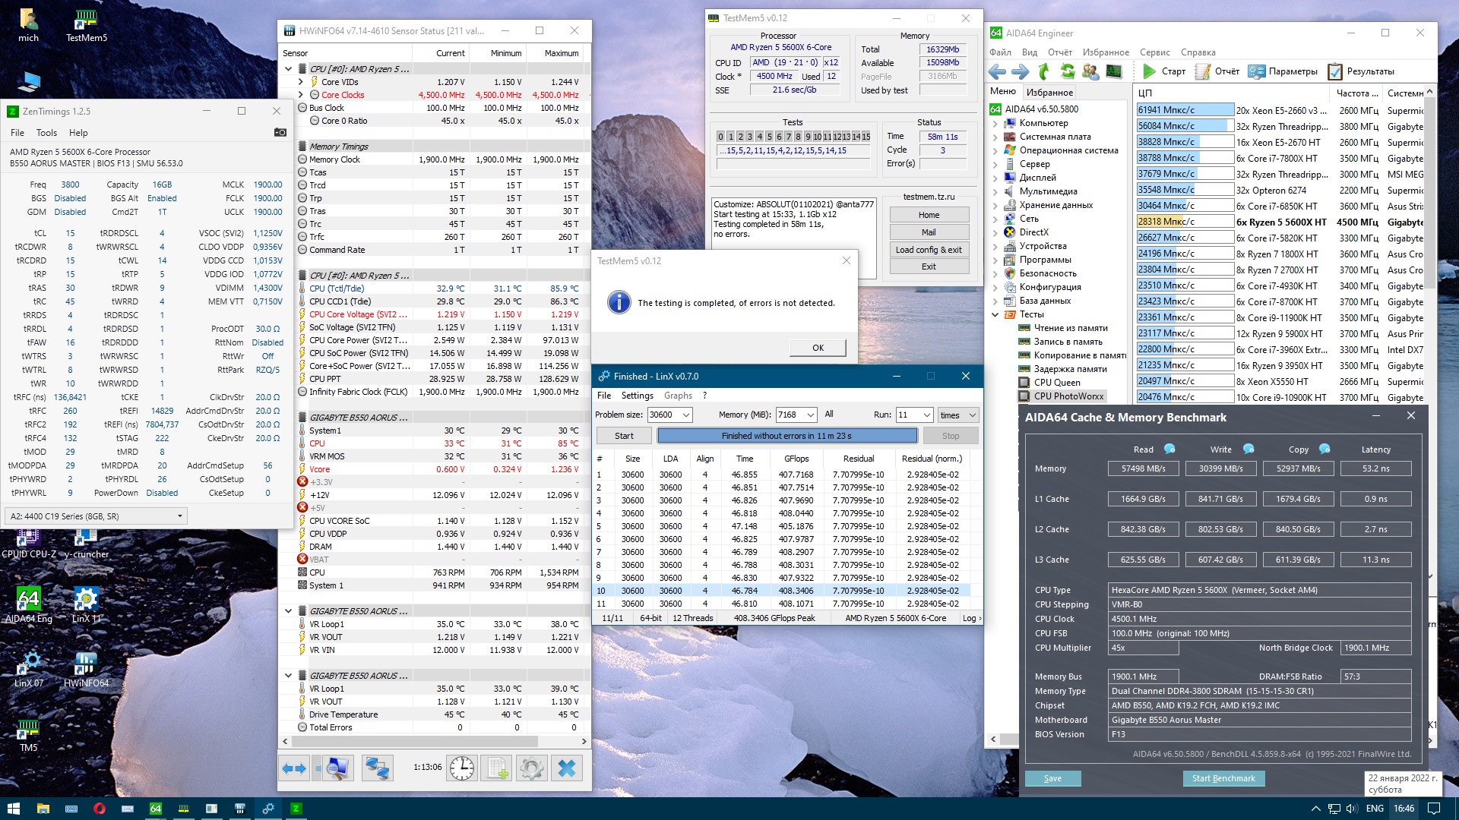Open the Tools menu in ZenTimings
1459x820 pixels.
46,132
